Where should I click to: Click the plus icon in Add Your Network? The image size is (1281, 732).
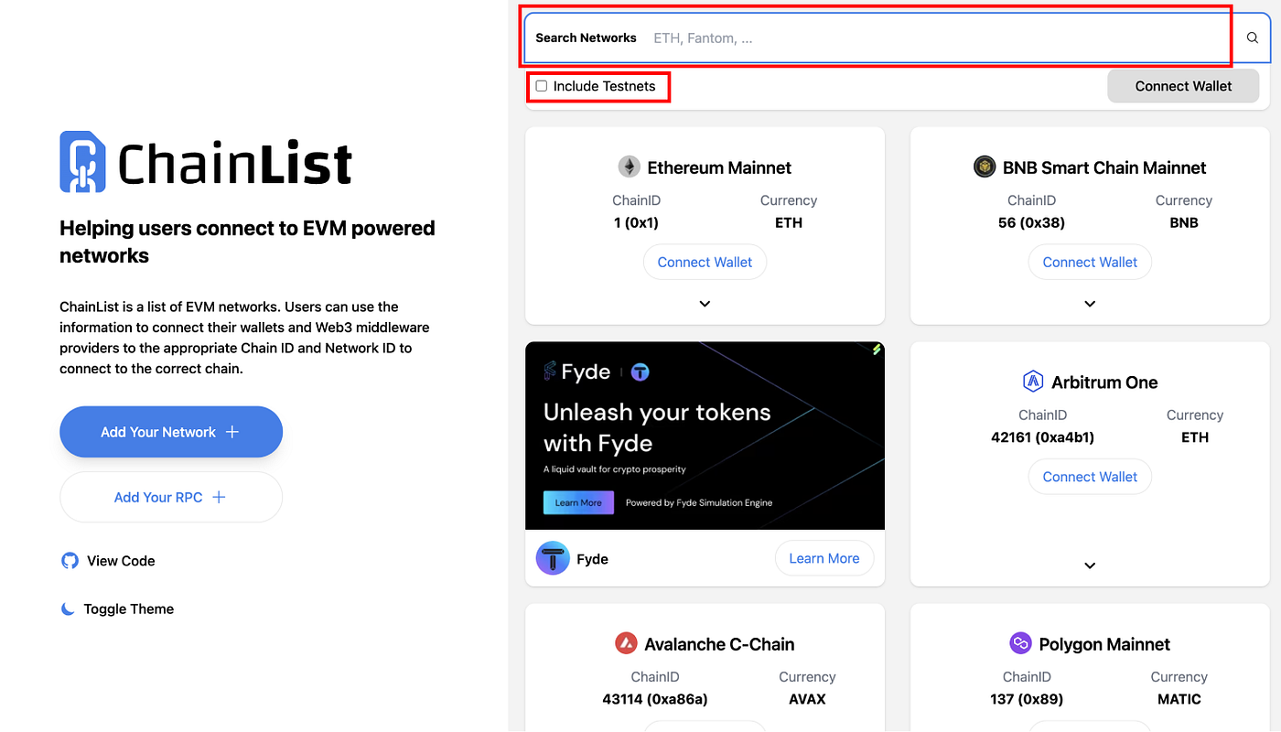(x=232, y=432)
